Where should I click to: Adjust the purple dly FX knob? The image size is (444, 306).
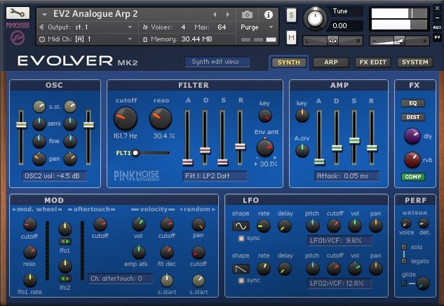(x=412, y=136)
